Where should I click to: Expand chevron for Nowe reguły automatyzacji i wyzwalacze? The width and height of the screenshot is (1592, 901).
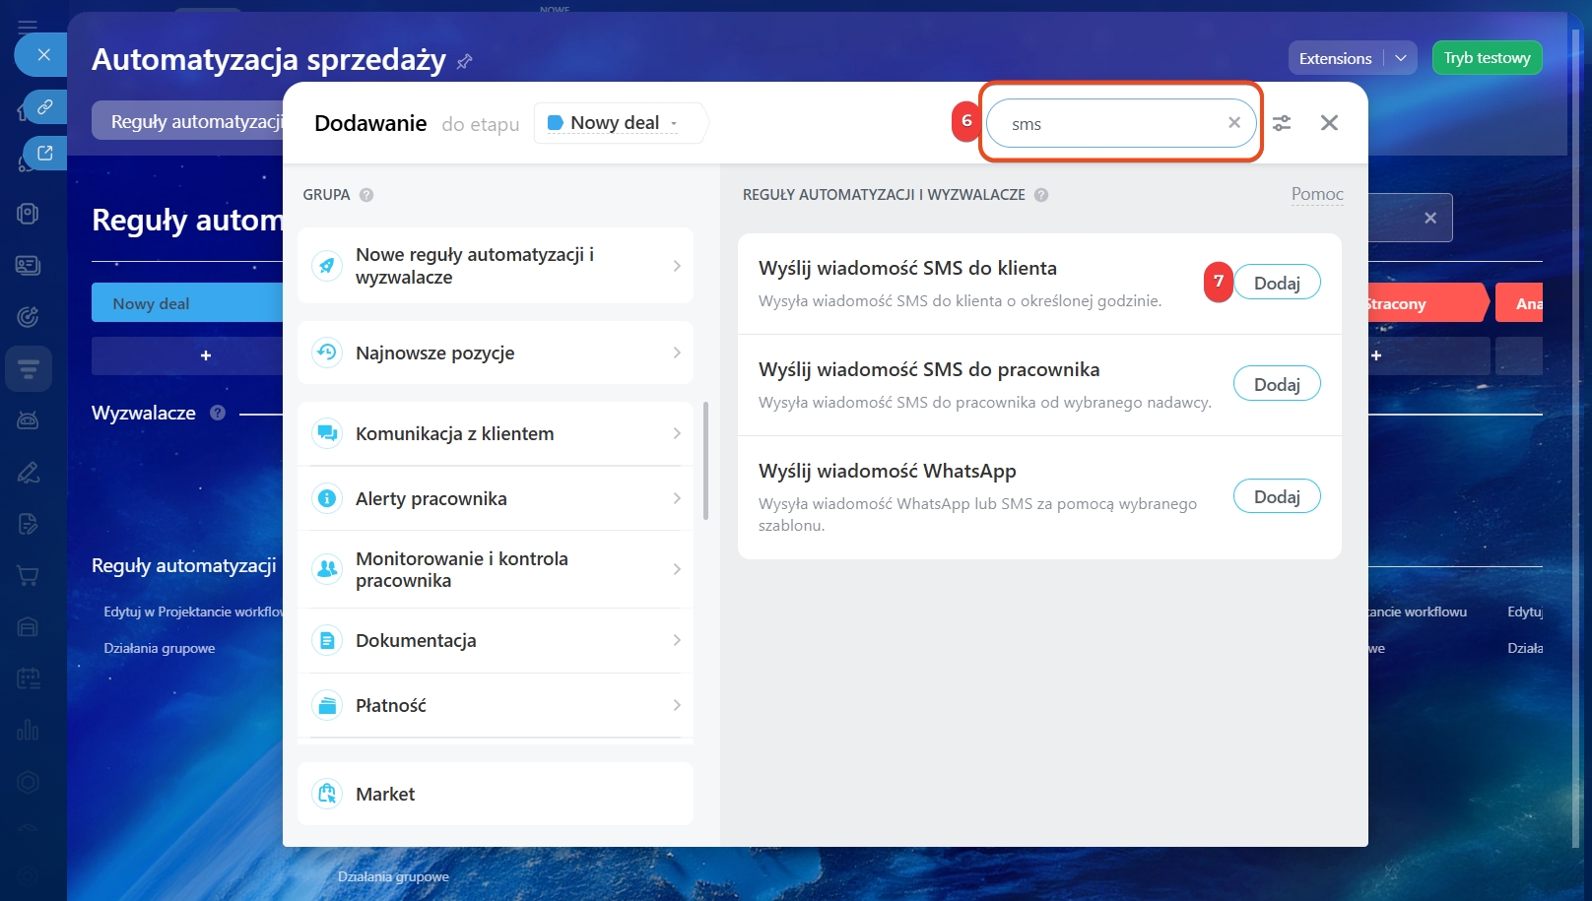[x=677, y=266]
